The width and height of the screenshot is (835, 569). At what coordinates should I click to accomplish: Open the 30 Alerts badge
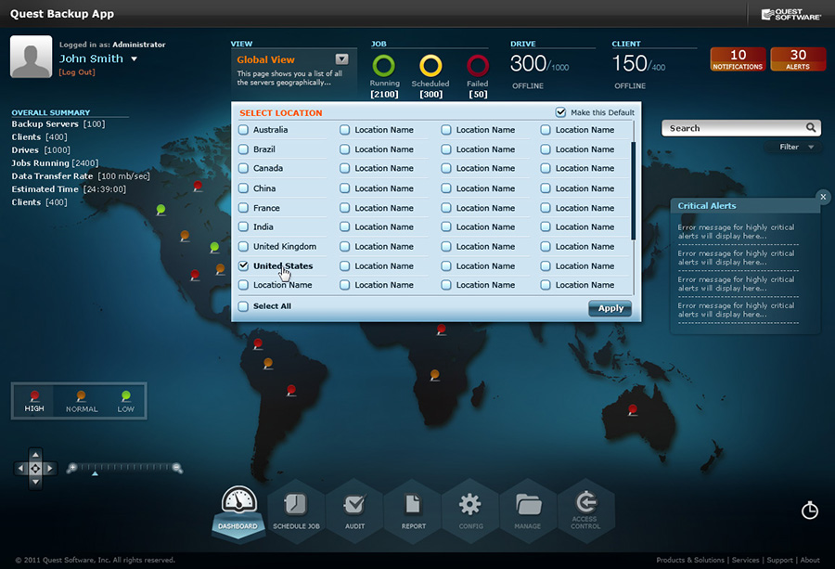(798, 58)
